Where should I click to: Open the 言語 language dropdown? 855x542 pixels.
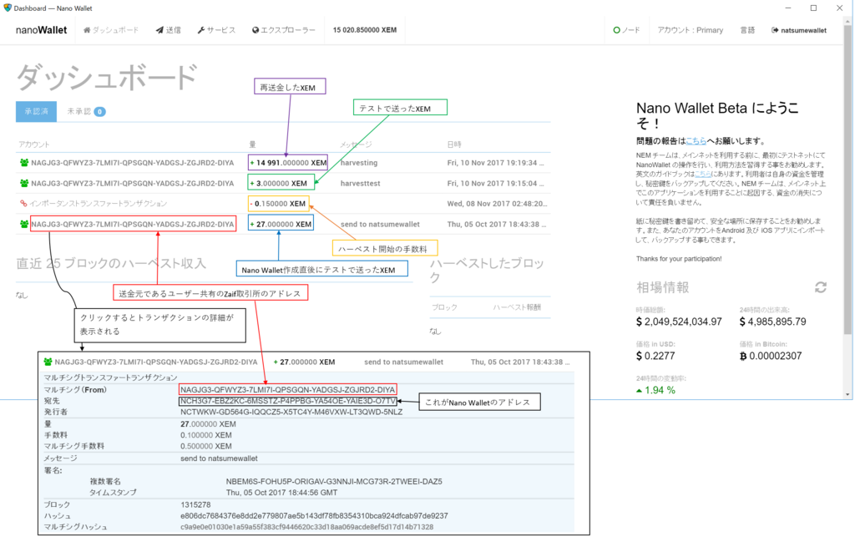[x=747, y=30]
